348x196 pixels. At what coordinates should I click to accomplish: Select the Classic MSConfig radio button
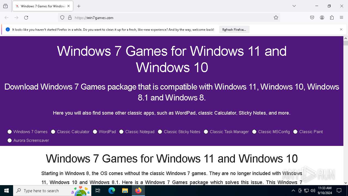254,132
